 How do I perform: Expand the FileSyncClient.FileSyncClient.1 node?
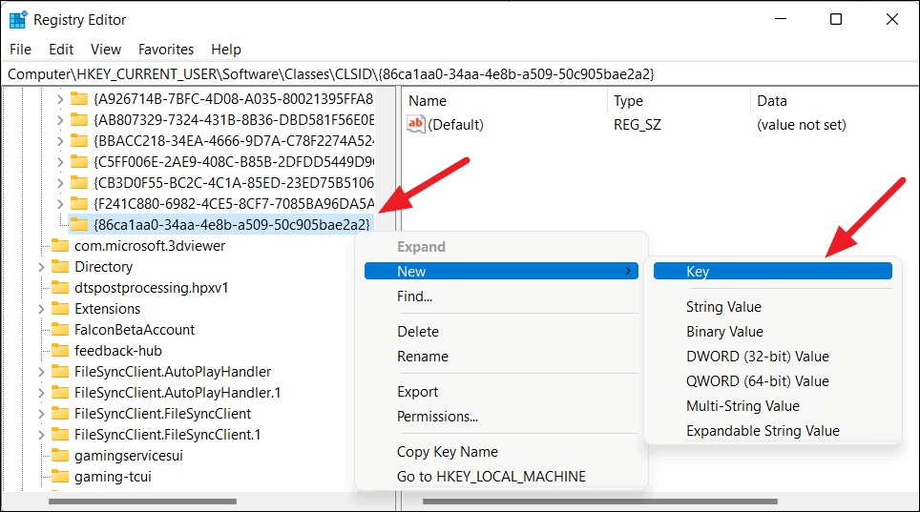tap(41, 435)
